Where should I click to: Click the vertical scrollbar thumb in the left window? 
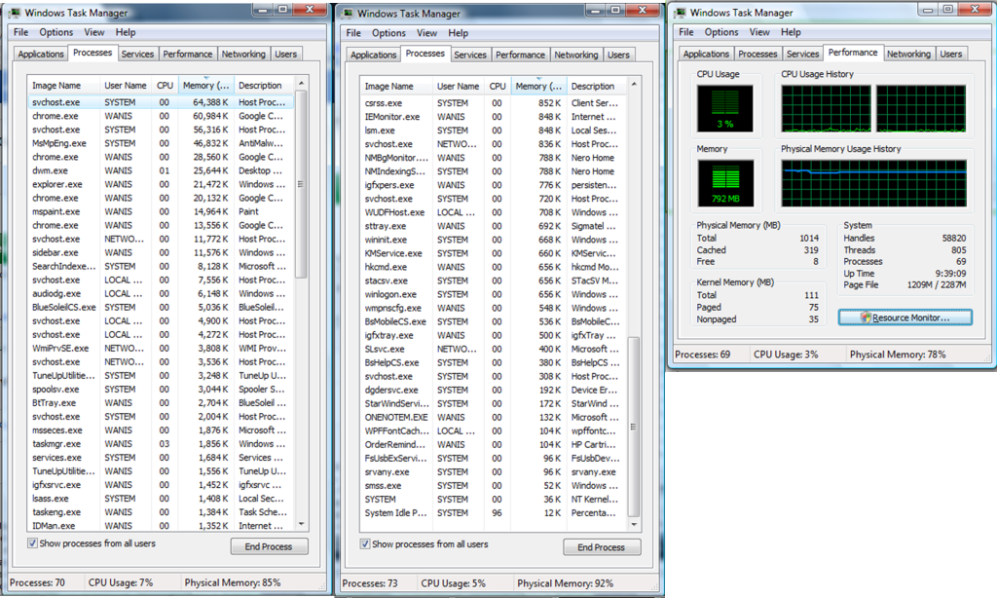click(x=302, y=184)
